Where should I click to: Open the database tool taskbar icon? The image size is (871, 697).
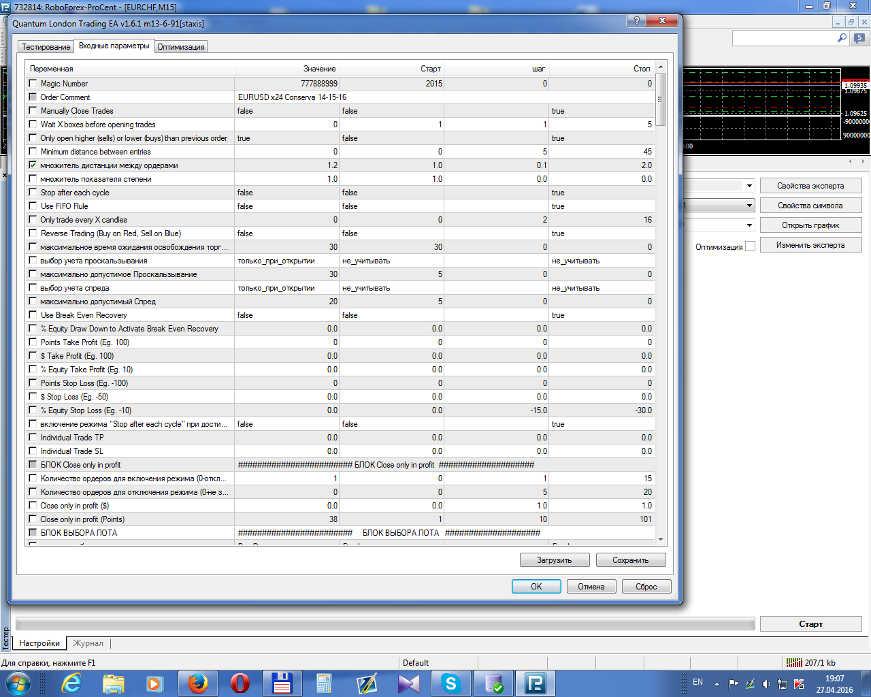pyautogui.click(x=493, y=683)
